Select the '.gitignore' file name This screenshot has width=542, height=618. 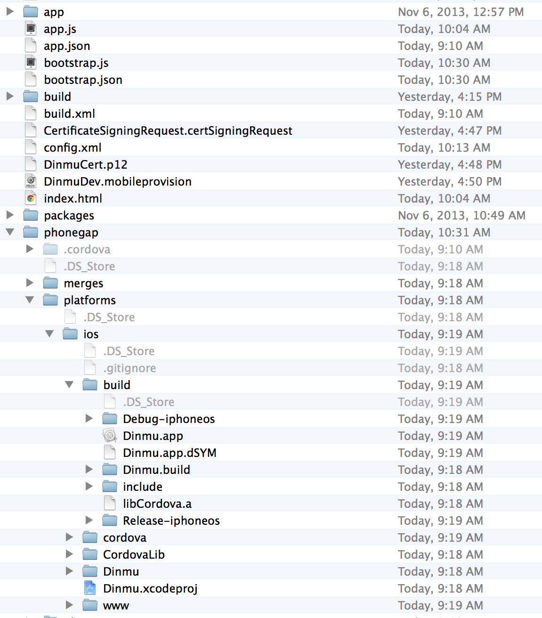[129, 368]
